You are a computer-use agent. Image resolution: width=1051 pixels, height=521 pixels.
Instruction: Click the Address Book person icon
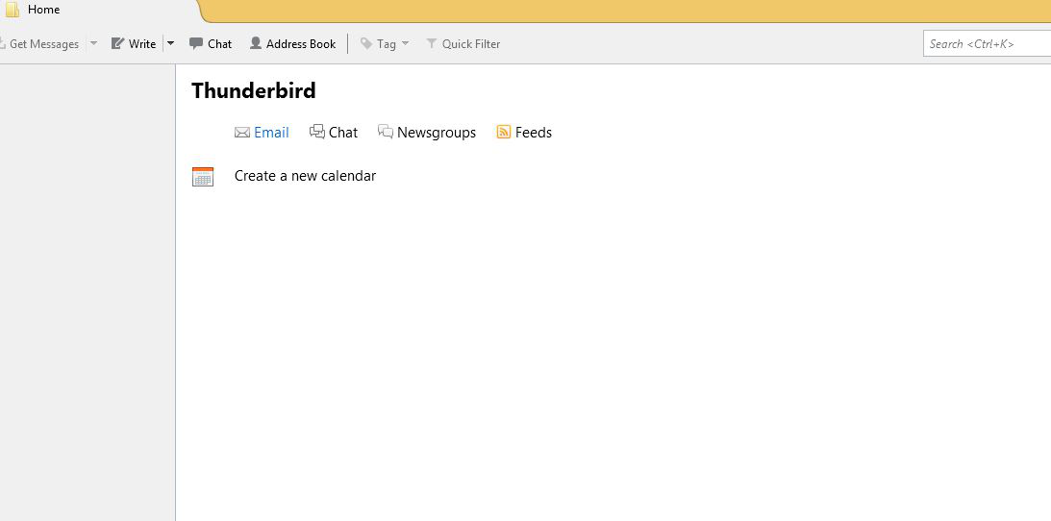(256, 43)
